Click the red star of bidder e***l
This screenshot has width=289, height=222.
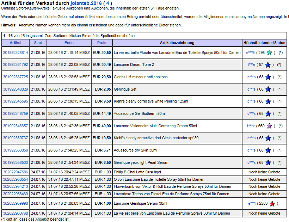click(x=272, y=204)
